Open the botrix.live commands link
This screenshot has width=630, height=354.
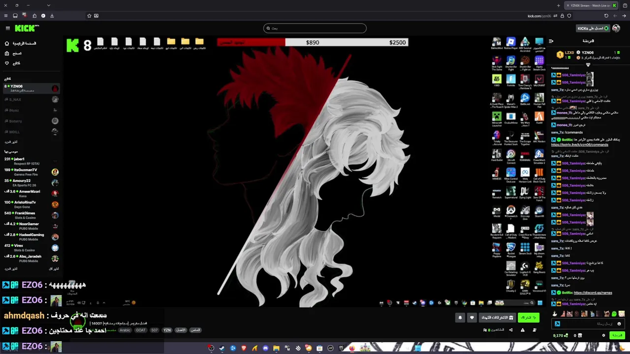(579, 145)
